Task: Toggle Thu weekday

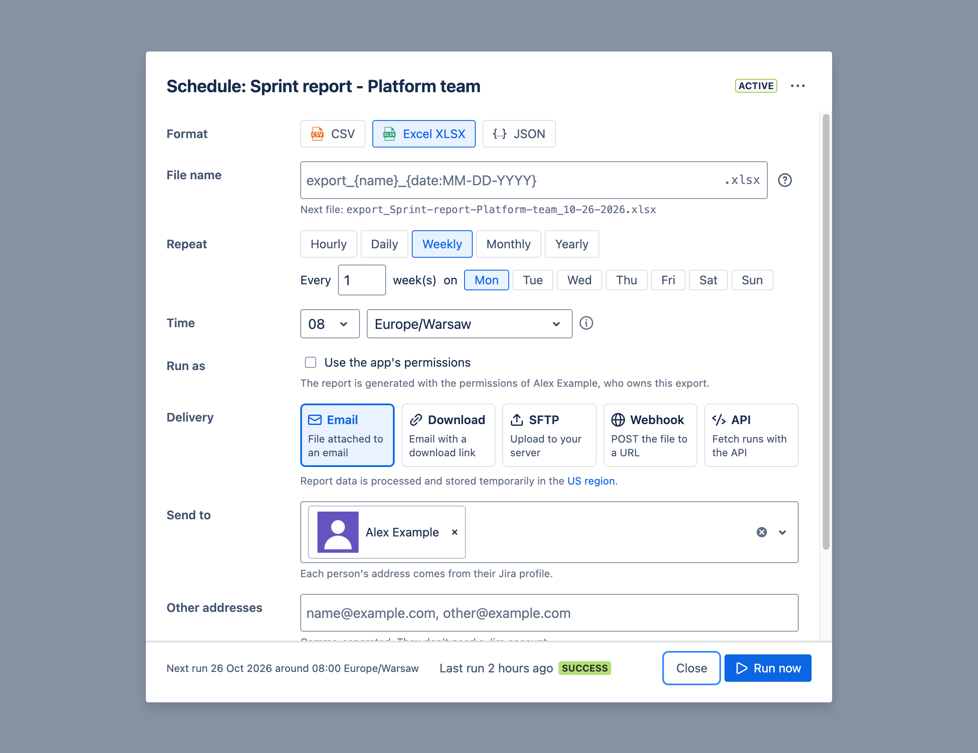Action: point(626,280)
